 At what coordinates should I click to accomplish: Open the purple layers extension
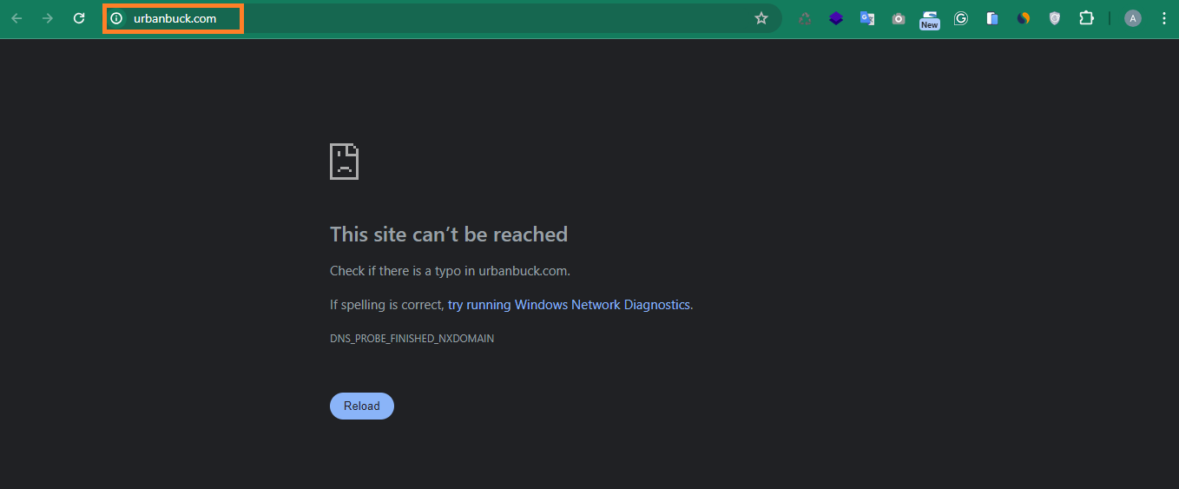coord(836,18)
